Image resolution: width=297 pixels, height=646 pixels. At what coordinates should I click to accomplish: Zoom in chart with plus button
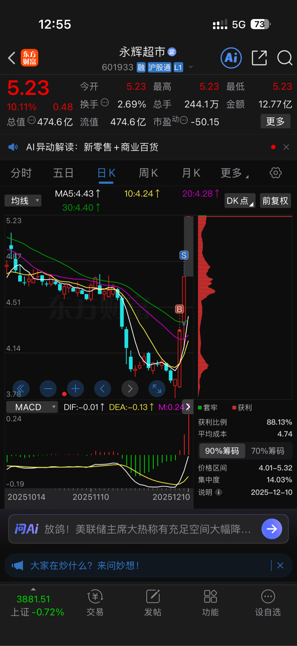pos(75,388)
